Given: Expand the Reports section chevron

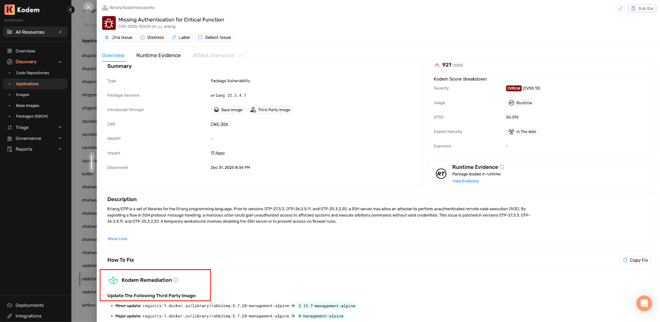Looking at the screenshot, I should coord(60,149).
